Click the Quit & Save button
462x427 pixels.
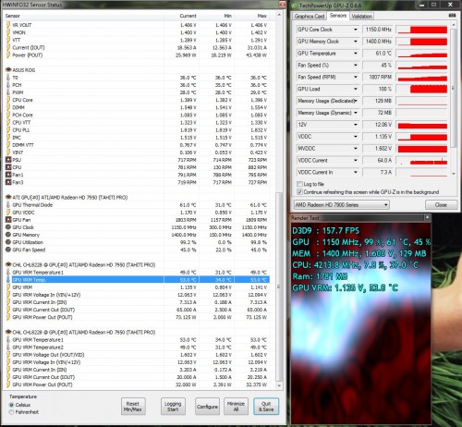[x=266, y=407]
